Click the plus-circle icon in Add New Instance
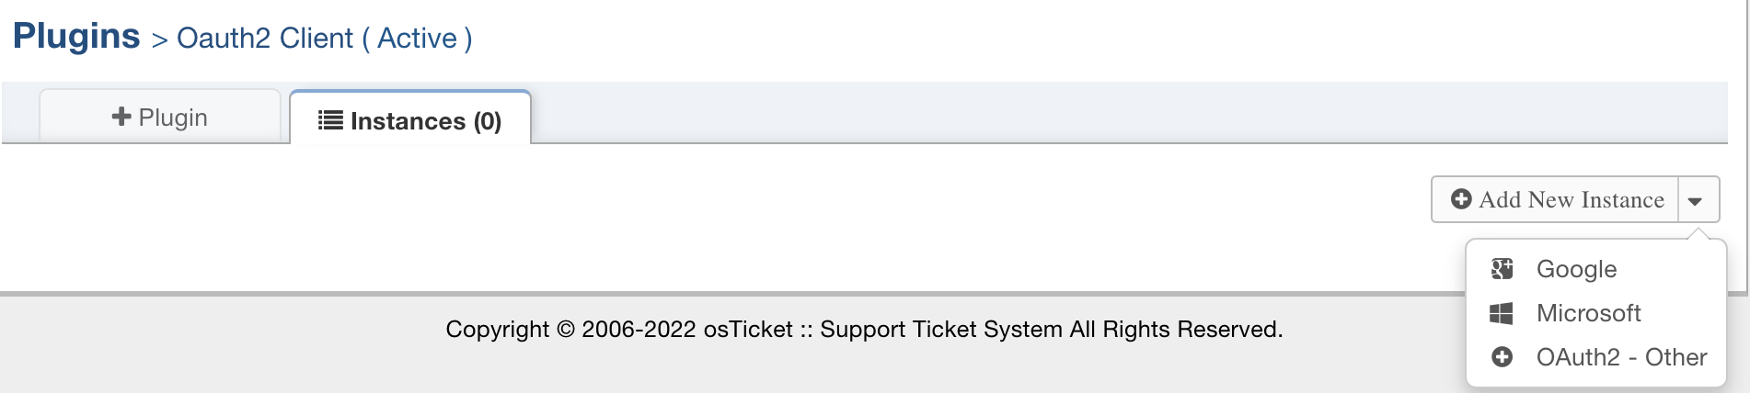The image size is (1750, 393). coord(1461,199)
